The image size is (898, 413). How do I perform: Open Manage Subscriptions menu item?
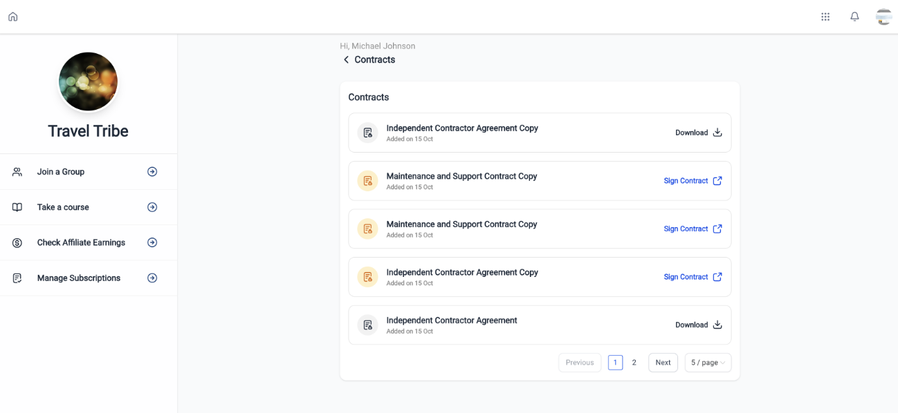[79, 278]
